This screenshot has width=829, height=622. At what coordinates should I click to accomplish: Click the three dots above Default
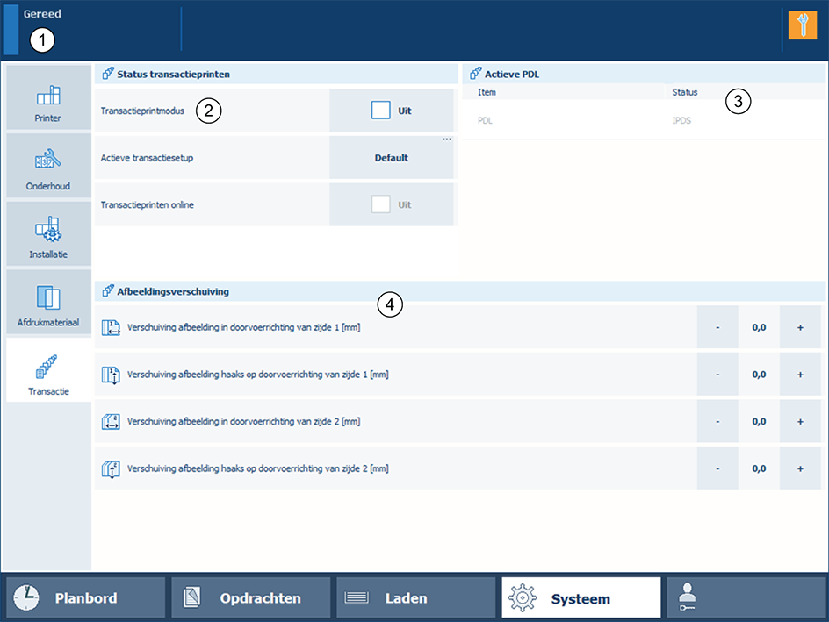pyautogui.click(x=446, y=139)
